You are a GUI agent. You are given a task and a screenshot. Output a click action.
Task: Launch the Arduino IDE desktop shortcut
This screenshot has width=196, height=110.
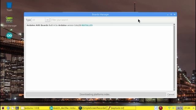pos(9,37)
